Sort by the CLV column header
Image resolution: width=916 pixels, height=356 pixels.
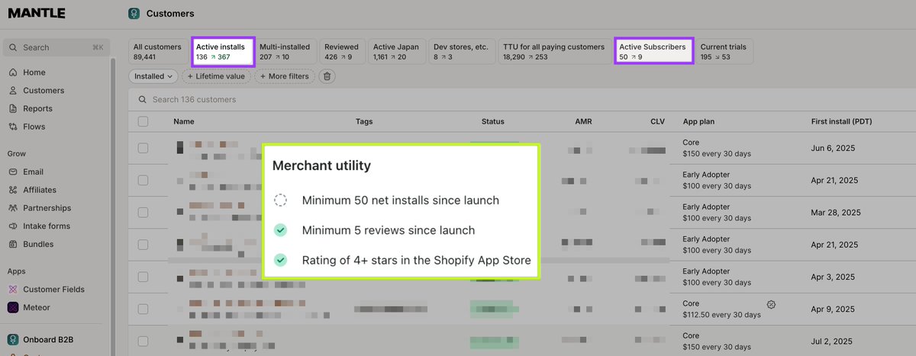point(658,121)
